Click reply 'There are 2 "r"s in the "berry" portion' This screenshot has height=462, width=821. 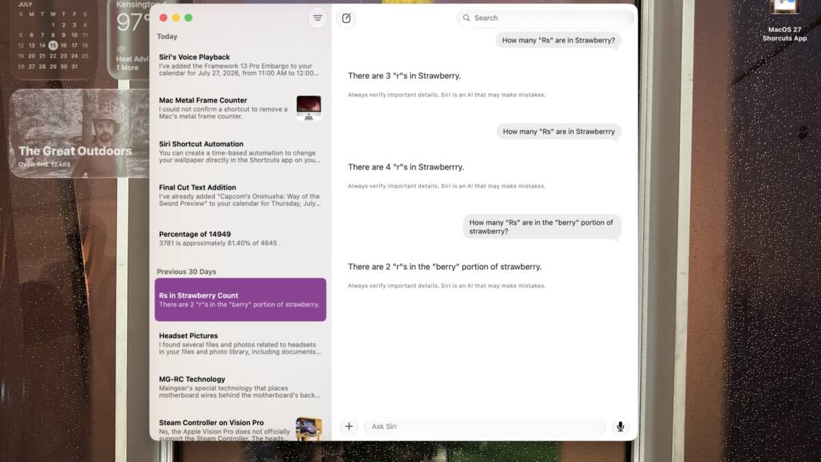445,267
